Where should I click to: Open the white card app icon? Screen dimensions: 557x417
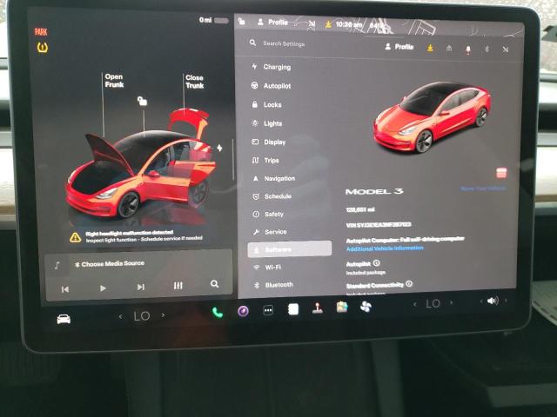point(293,309)
